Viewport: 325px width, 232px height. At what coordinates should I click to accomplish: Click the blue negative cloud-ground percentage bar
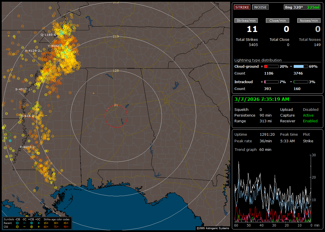[x=300, y=66]
